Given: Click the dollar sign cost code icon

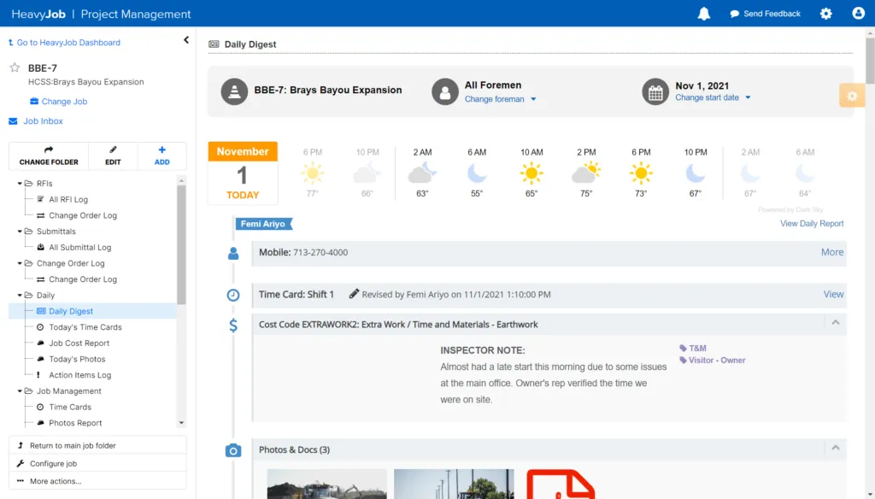Looking at the screenshot, I should click(x=233, y=326).
